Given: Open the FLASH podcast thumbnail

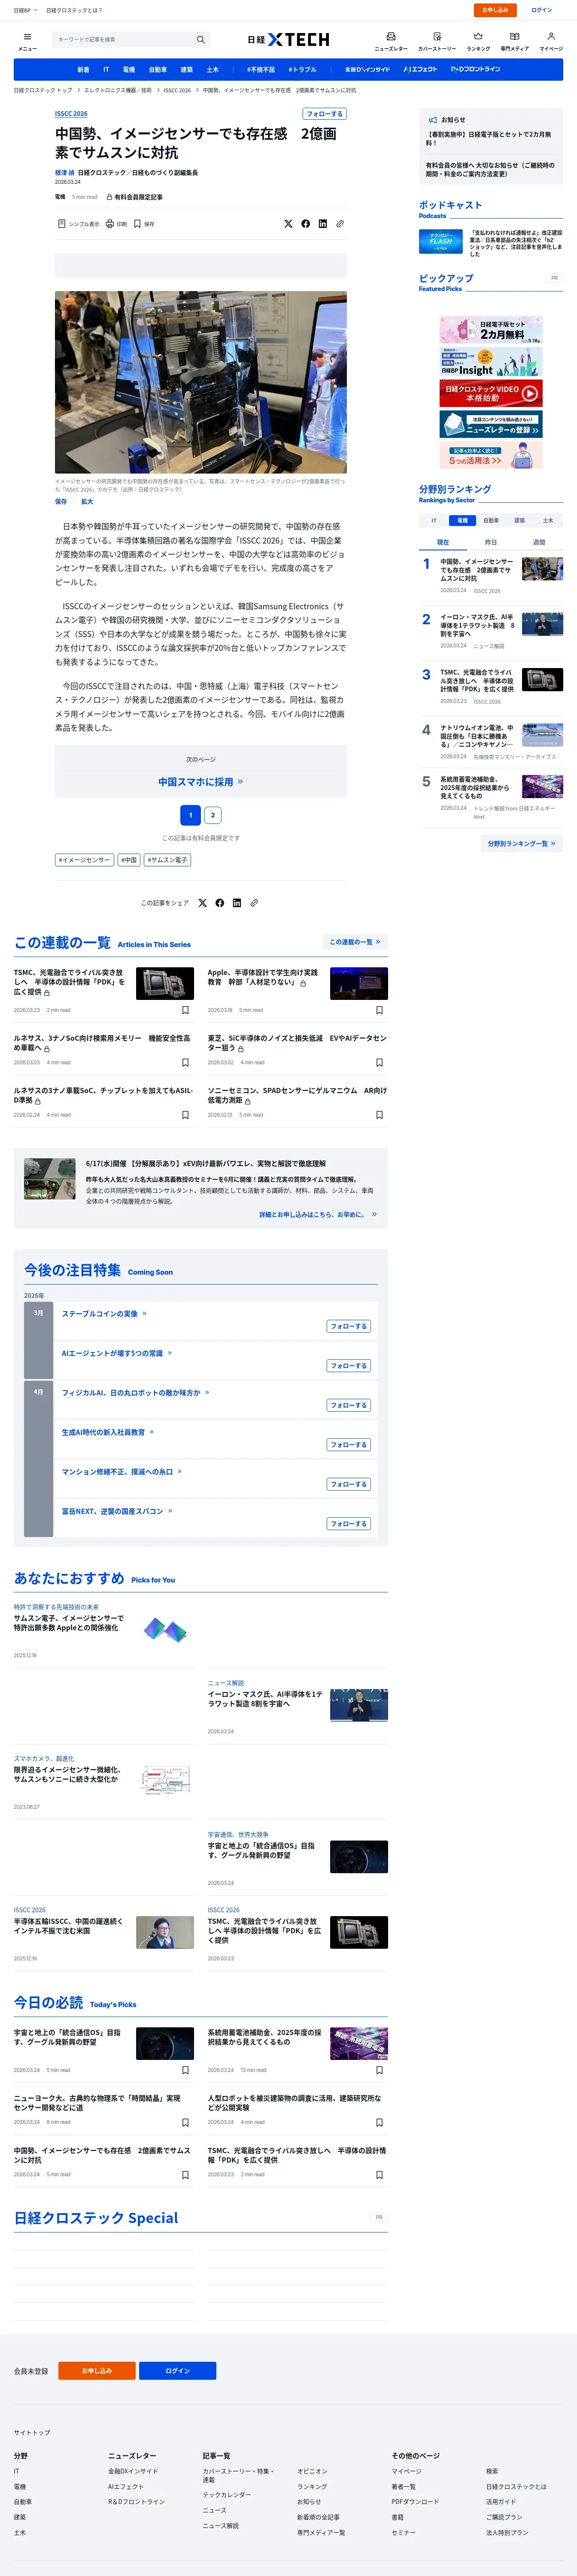Looking at the screenshot, I should 440,240.
